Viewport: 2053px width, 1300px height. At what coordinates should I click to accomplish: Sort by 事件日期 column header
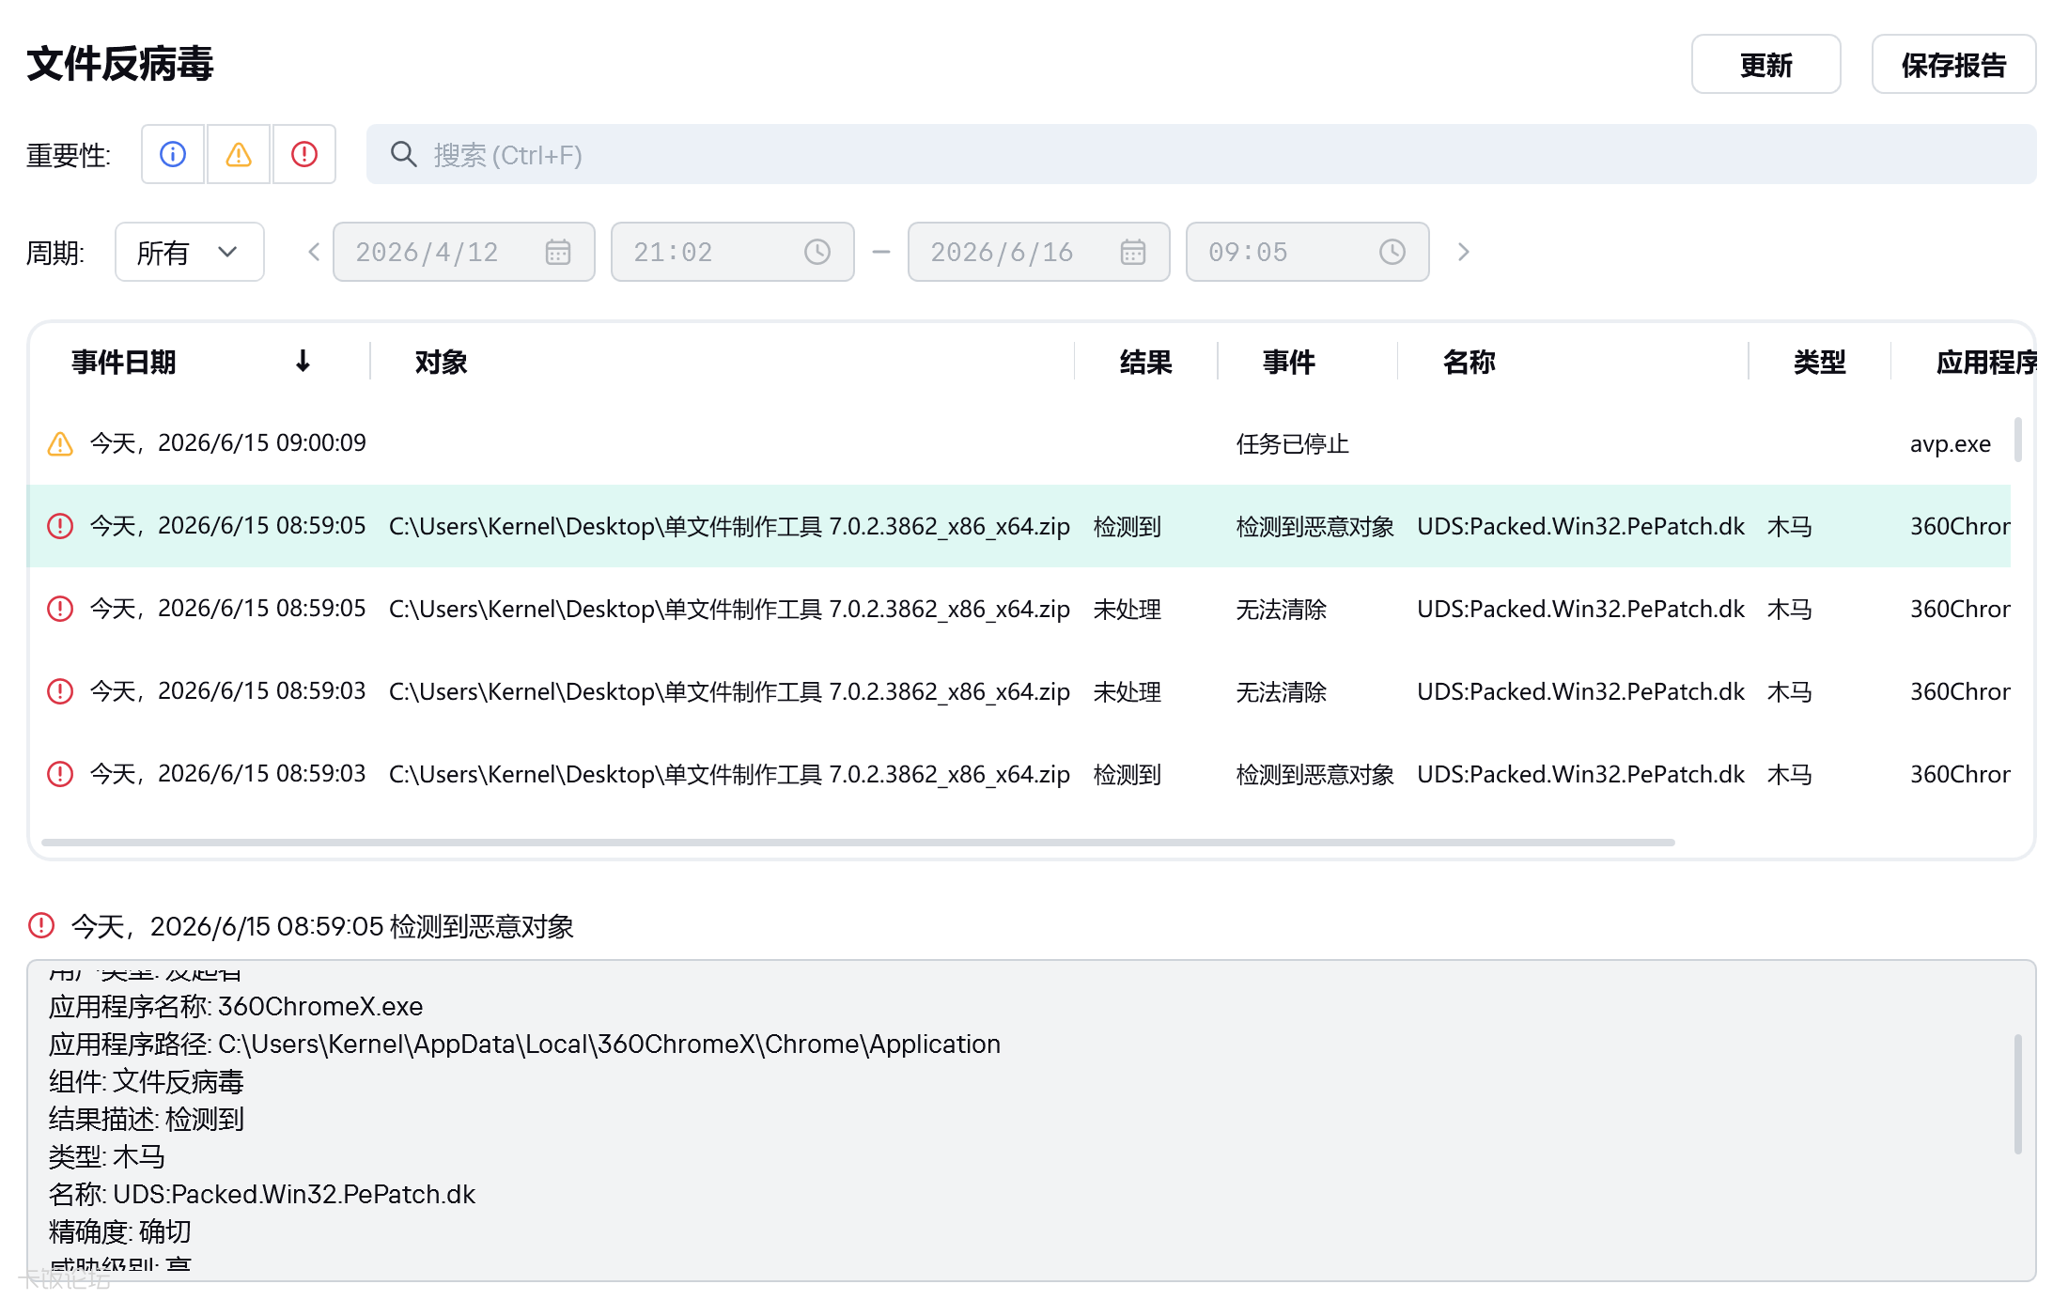124,362
